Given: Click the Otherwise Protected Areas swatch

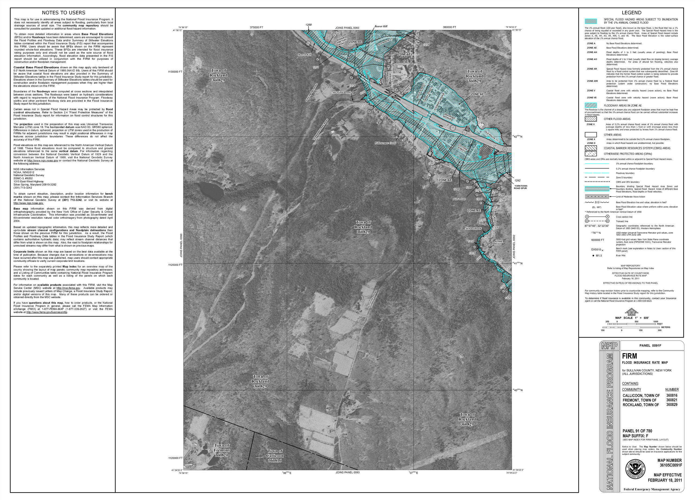Looking at the screenshot, I should tap(591, 154).
